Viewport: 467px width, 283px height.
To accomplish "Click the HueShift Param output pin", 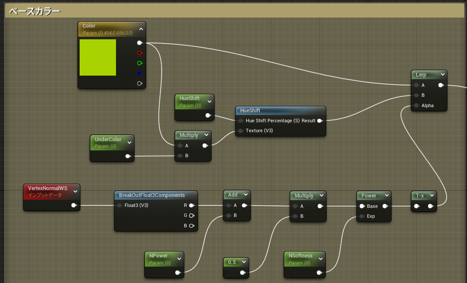I will point(208,115).
